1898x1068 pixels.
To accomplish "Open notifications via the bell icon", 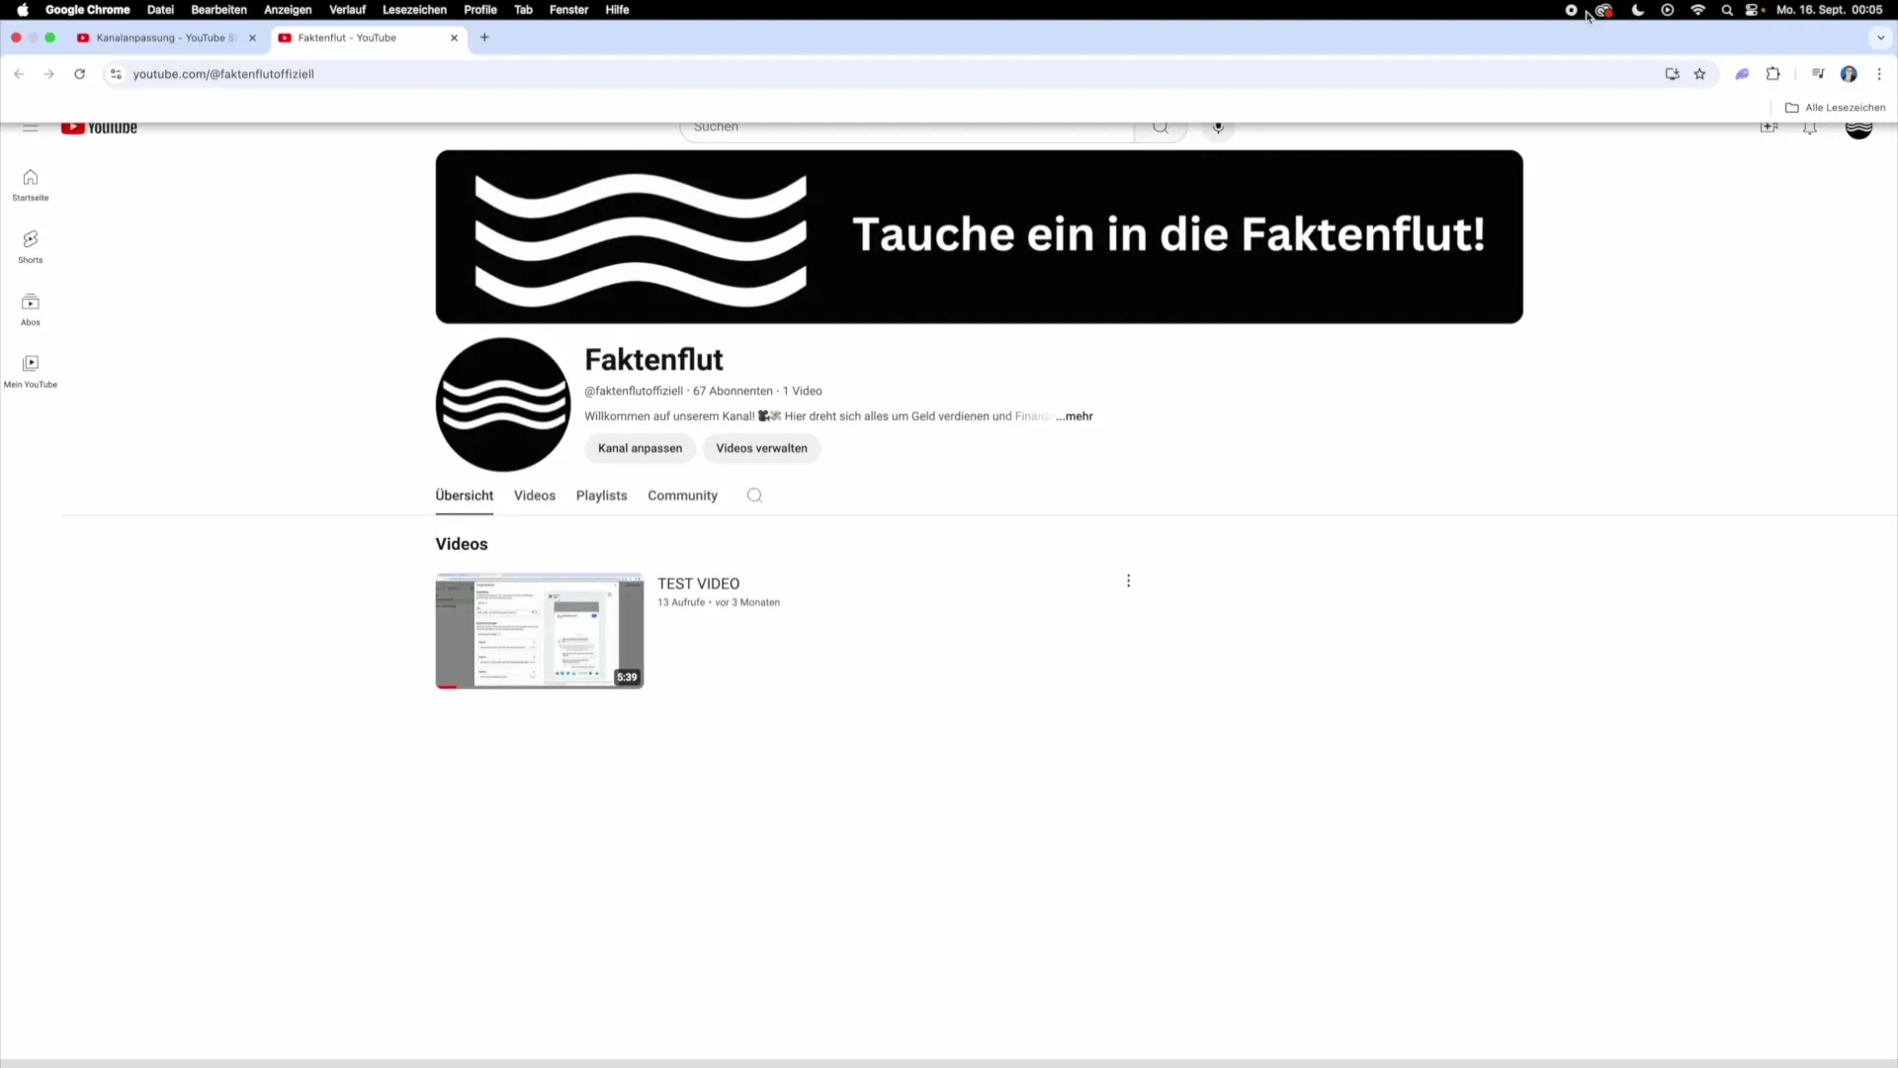I will (1809, 128).
